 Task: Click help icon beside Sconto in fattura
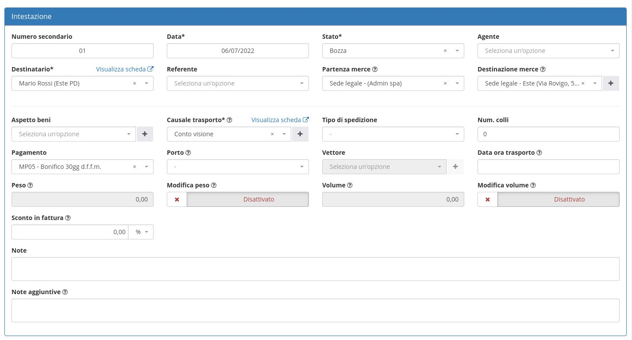click(68, 218)
